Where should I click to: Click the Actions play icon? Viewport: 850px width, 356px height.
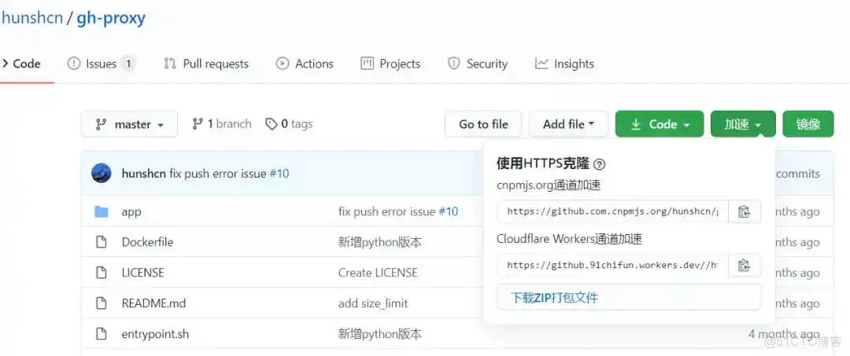pyautogui.click(x=282, y=64)
